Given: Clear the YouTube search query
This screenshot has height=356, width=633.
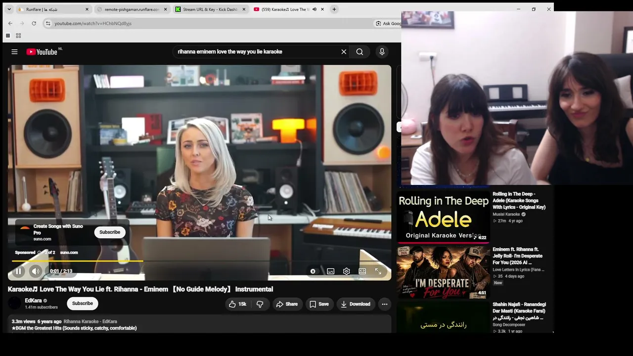Looking at the screenshot, I should coord(344,52).
